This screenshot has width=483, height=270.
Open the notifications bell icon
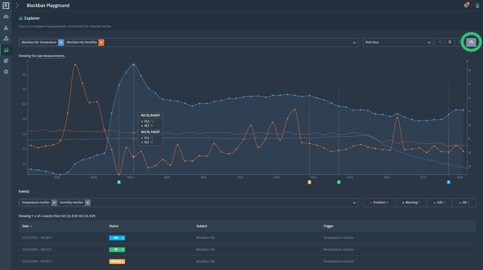coord(466,5)
